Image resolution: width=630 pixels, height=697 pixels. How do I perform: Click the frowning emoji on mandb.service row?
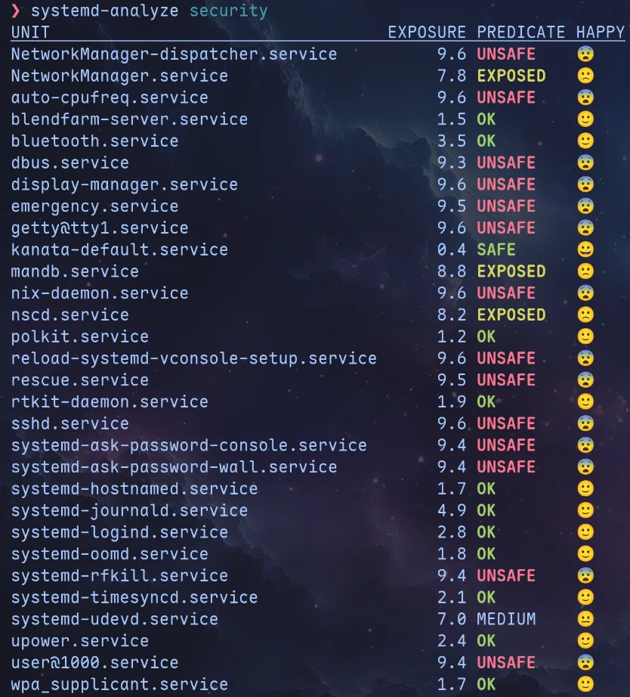click(585, 271)
